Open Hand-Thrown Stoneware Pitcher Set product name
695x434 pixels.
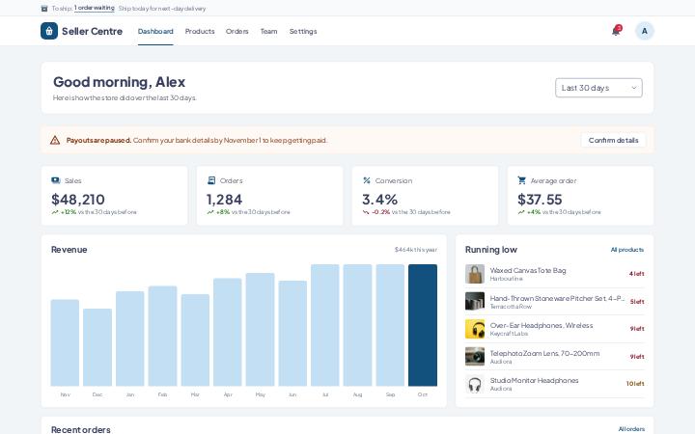[557, 298]
